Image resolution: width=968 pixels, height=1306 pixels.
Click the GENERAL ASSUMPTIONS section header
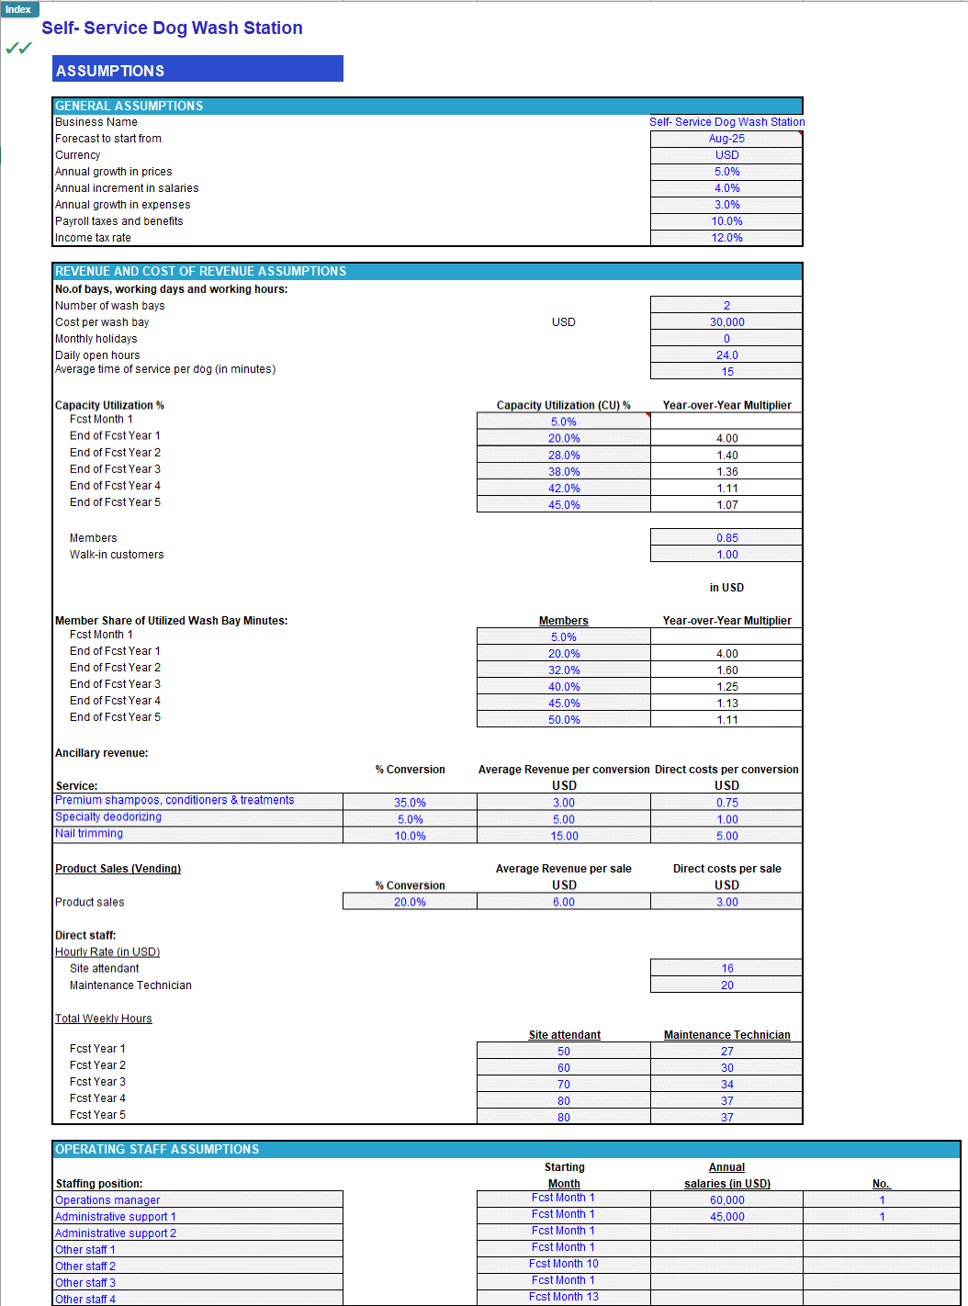[428, 106]
